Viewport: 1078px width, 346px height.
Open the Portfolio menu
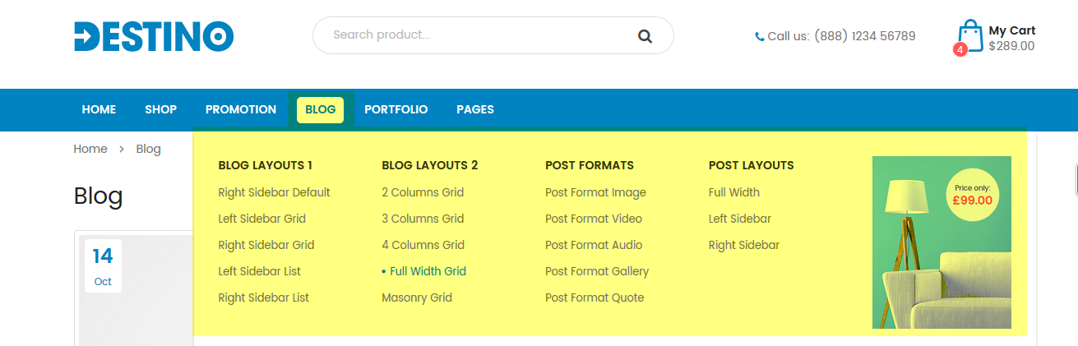click(x=396, y=109)
